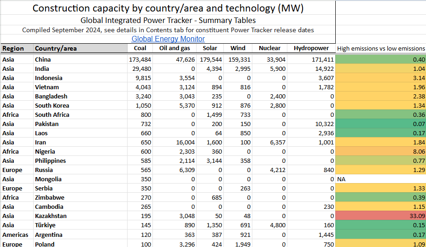This screenshot has height=247, width=426.
Task: Click the title Construction capacity by country/area
Action: tap(168, 9)
